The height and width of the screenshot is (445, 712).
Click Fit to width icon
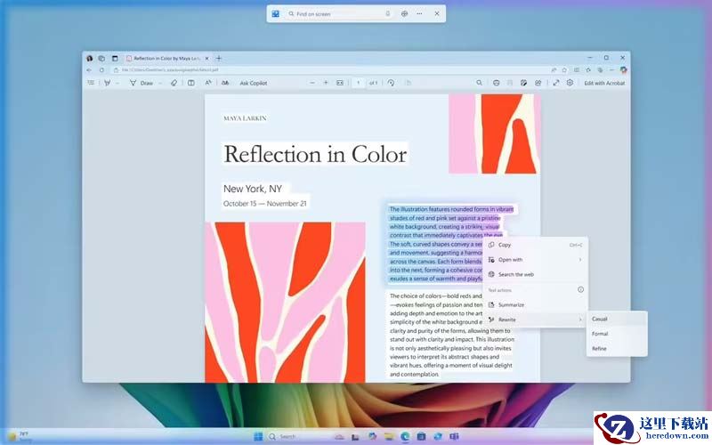(340, 83)
